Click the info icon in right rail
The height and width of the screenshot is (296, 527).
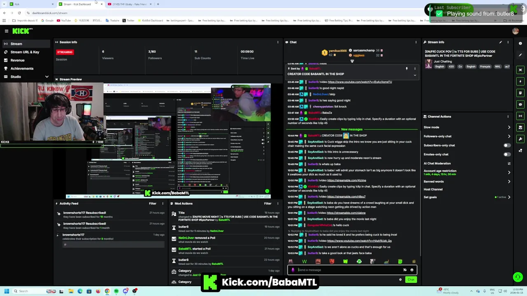point(520,43)
